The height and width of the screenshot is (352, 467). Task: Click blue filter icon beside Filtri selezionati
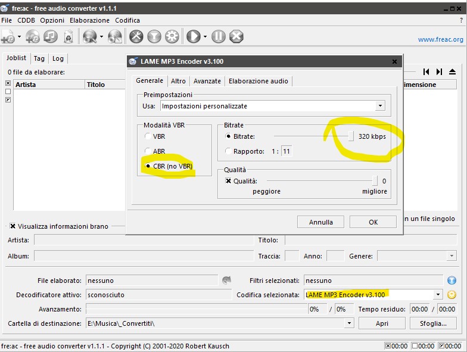tap(452, 280)
